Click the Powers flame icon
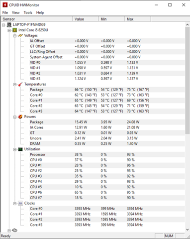Image resolution: width=190 pixels, height=239 pixels. (20, 117)
